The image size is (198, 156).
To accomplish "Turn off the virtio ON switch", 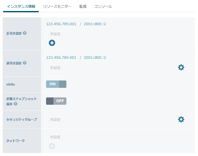I will pos(56,84).
